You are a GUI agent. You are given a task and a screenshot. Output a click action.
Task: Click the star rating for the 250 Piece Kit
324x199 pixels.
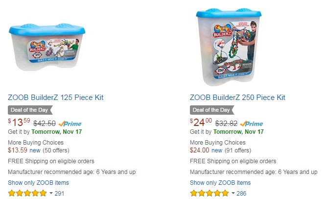pos(209,193)
